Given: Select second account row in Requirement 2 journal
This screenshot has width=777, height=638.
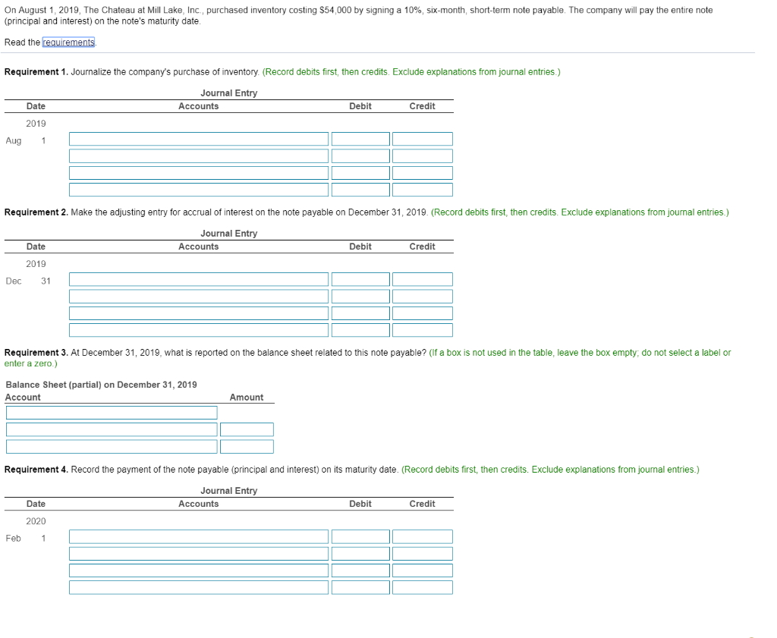Looking at the screenshot, I should click(x=199, y=296).
